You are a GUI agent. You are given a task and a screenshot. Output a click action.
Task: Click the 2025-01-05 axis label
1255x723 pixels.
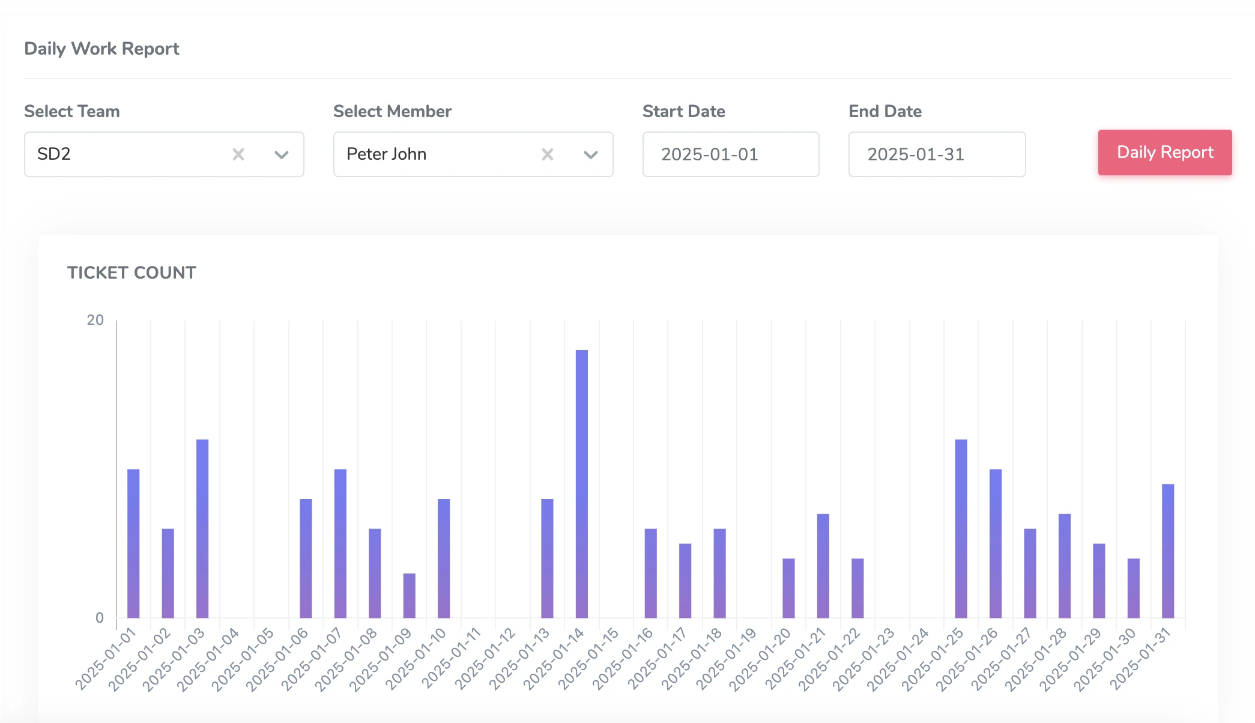click(243, 659)
